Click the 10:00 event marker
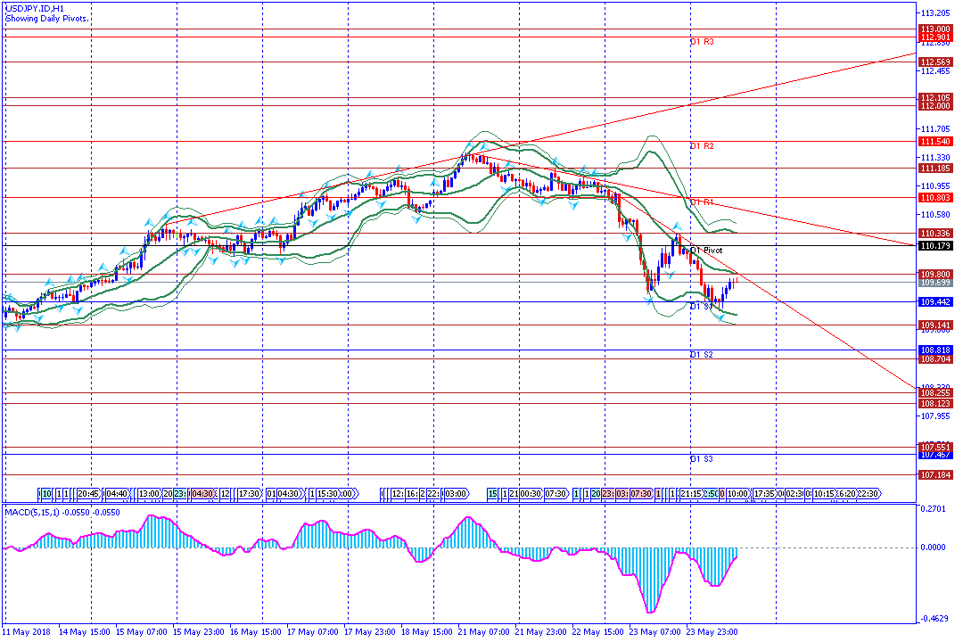 pyautogui.click(x=738, y=494)
